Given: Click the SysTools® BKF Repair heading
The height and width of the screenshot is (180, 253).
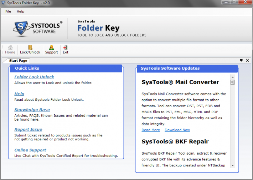Looking at the screenshot, I should pyautogui.click(x=175, y=141).
